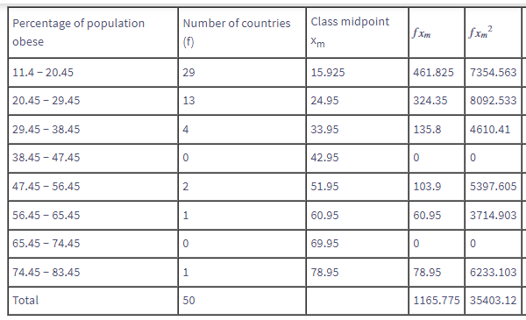Click the 3714.903 value
The image size is (526, 320).
493,216
